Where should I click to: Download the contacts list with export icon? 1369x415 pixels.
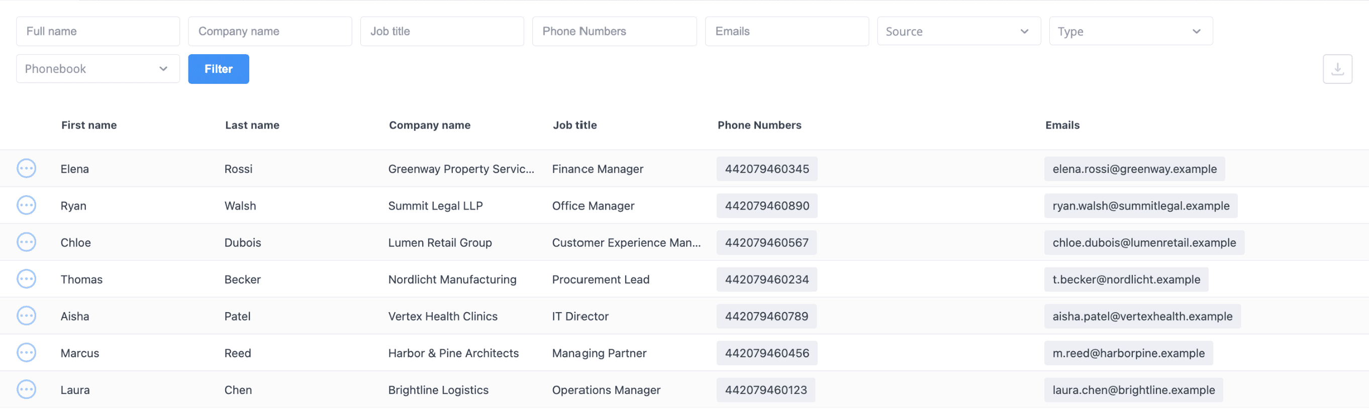tap(1337, 69)
